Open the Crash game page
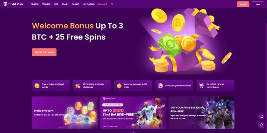Viewport: 267px width, 133px height. pos(65,4)
